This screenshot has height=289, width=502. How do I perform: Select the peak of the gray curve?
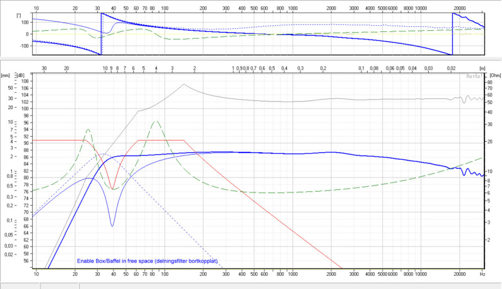183,84
